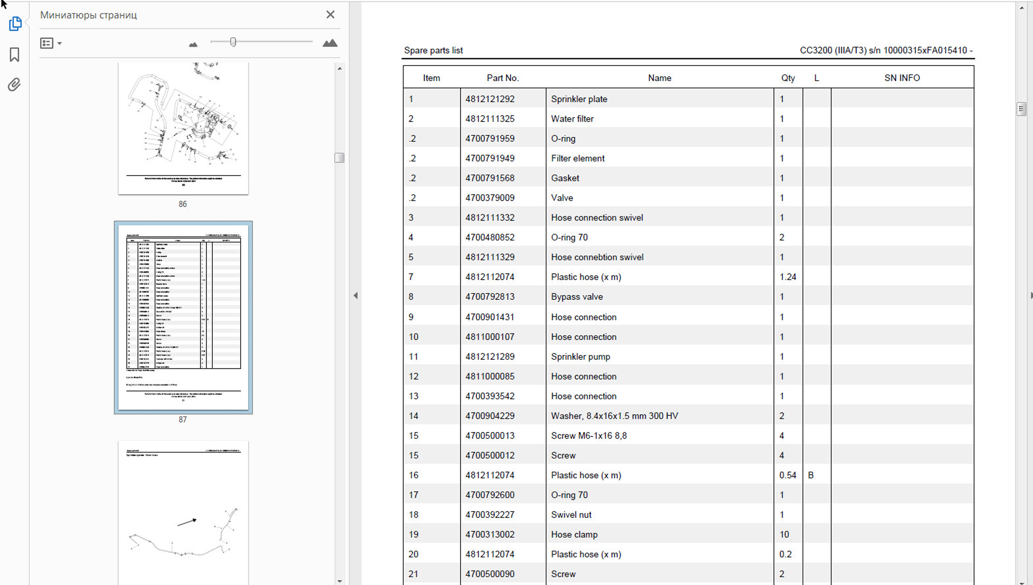Screen dimensions: 1033x585
Task: Click the reduce thumbnail size icon
Action: click(x=193, y=44)
